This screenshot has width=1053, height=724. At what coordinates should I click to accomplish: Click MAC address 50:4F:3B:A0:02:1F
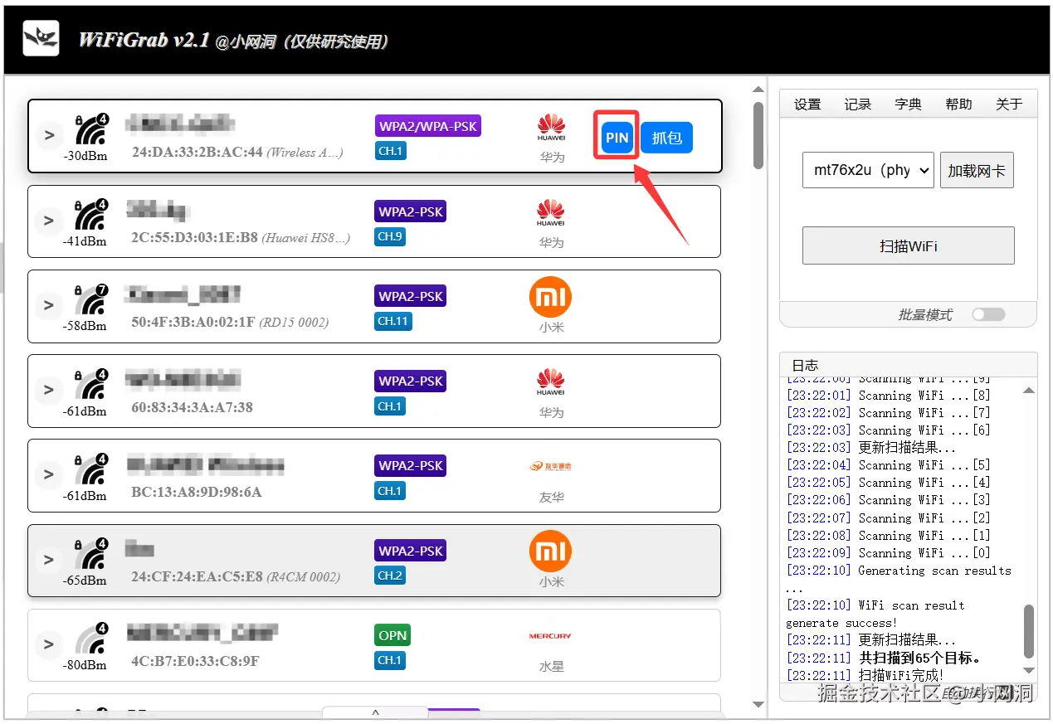click(193, 322)
